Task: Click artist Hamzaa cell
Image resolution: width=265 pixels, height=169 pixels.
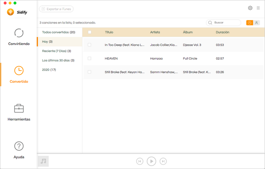Action: point(156,59)
